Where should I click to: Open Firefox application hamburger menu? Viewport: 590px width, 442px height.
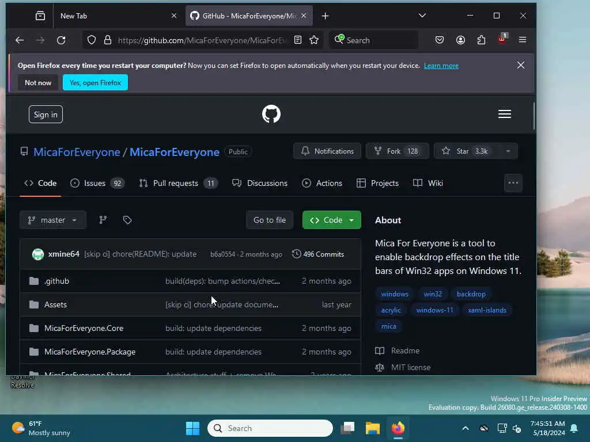tap(523, 40)
